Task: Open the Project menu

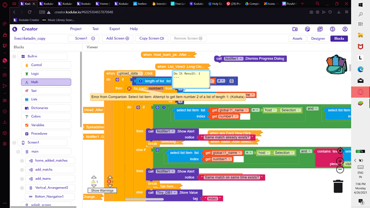Action: 76,29
